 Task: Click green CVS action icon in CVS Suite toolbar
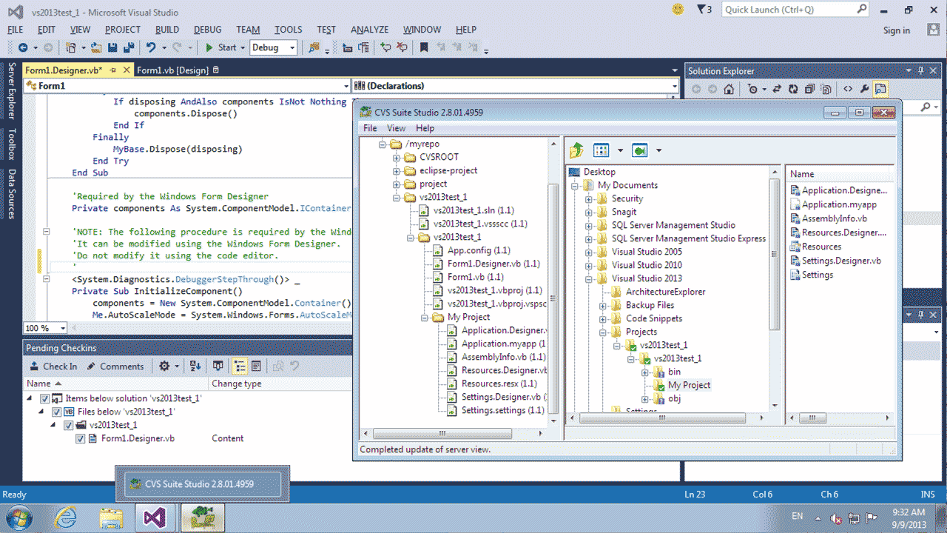(640, 150)
